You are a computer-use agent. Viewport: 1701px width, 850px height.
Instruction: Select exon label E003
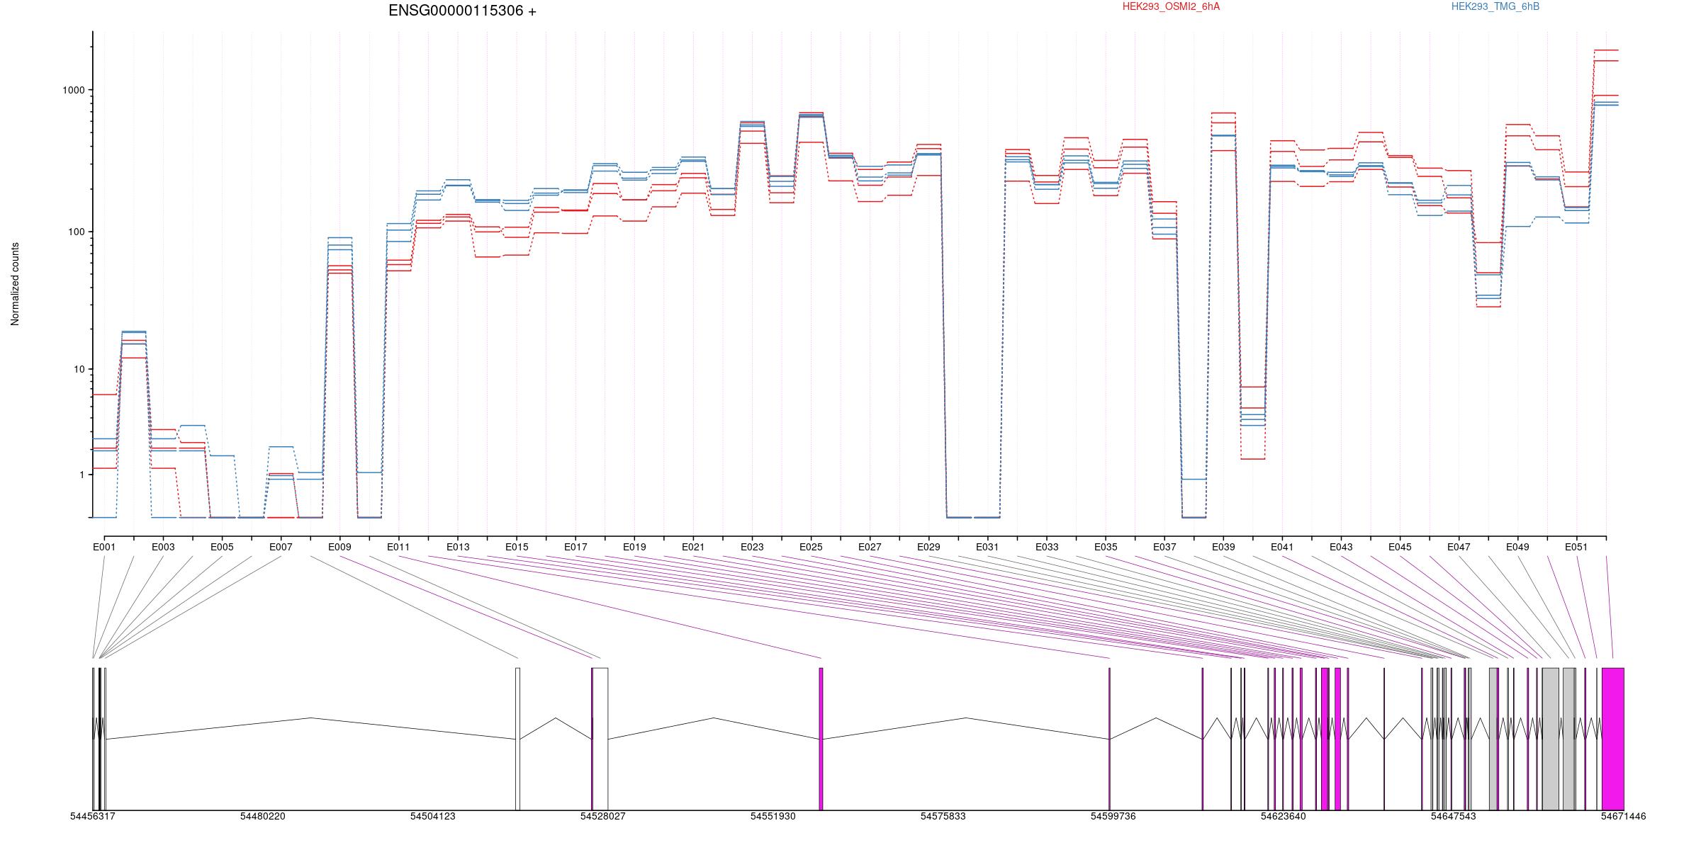tap(163, 547)
